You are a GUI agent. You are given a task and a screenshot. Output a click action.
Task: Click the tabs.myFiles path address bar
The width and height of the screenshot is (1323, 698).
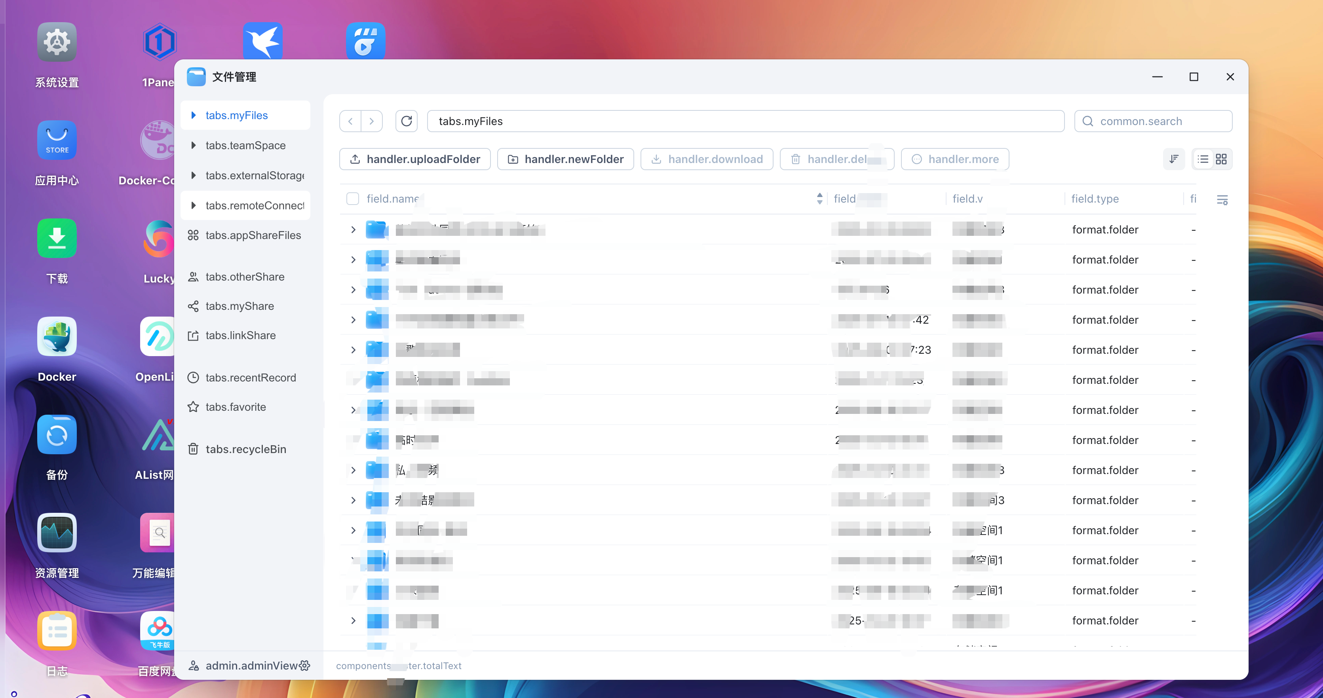tap(745, 121)
